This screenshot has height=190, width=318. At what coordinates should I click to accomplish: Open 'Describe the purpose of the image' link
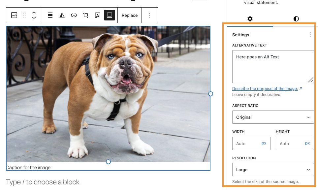[x=265, y=88]
